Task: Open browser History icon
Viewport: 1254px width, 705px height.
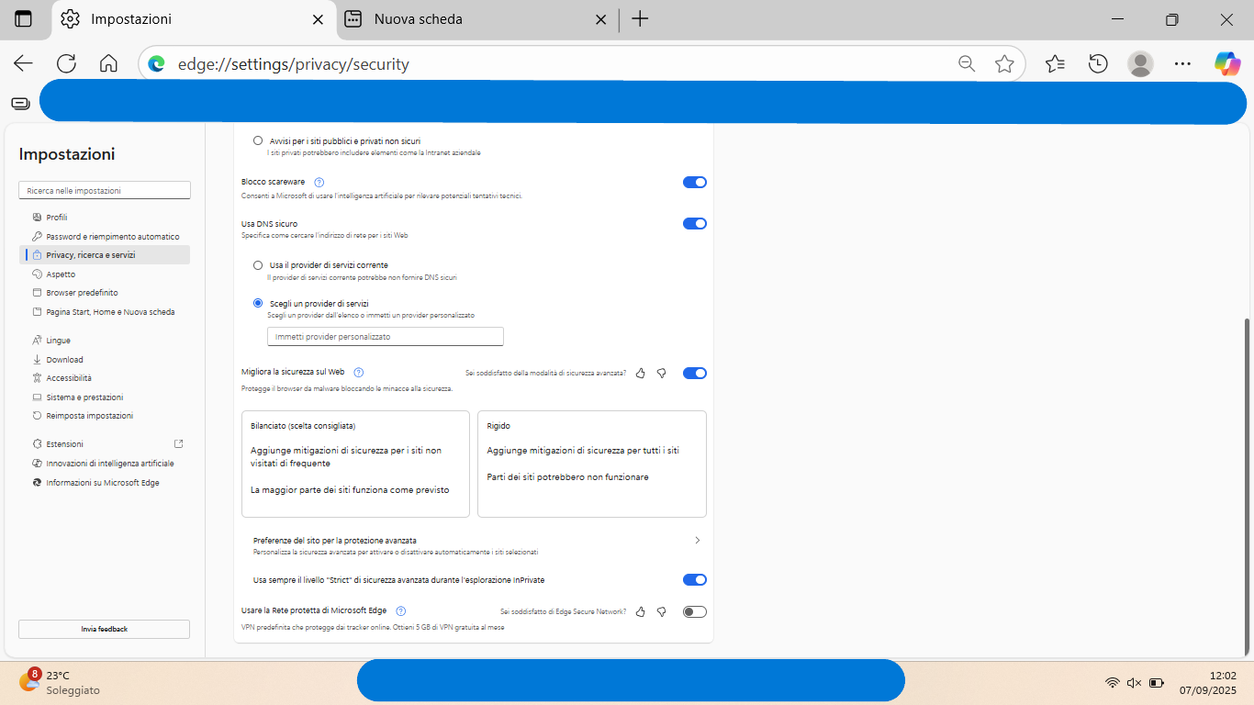Action: click(1098, 63)
